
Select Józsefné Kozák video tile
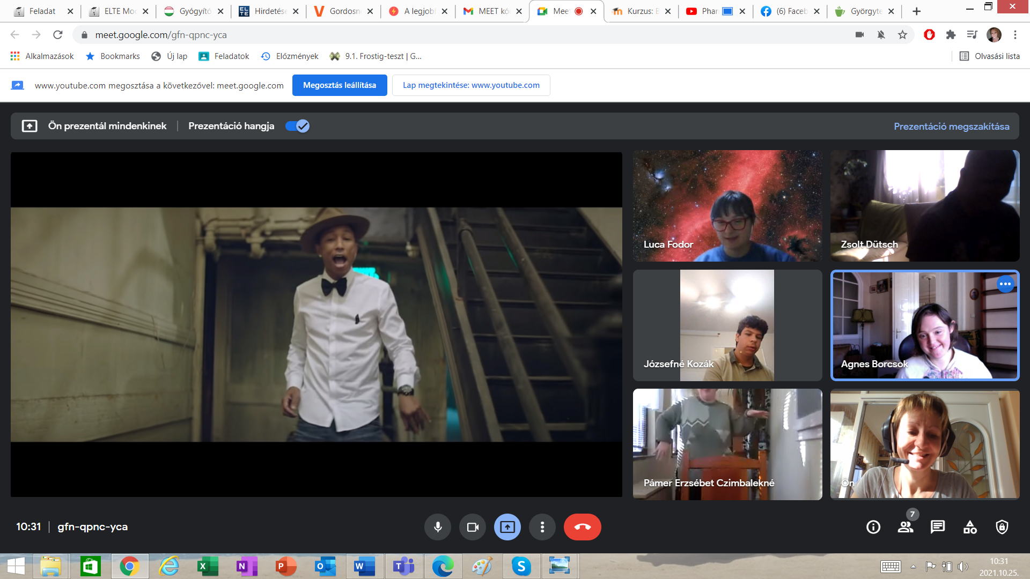(727, 325)
